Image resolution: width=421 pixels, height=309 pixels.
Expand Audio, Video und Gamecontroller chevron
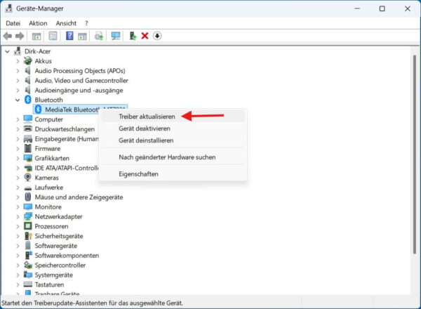coord(18,80)
